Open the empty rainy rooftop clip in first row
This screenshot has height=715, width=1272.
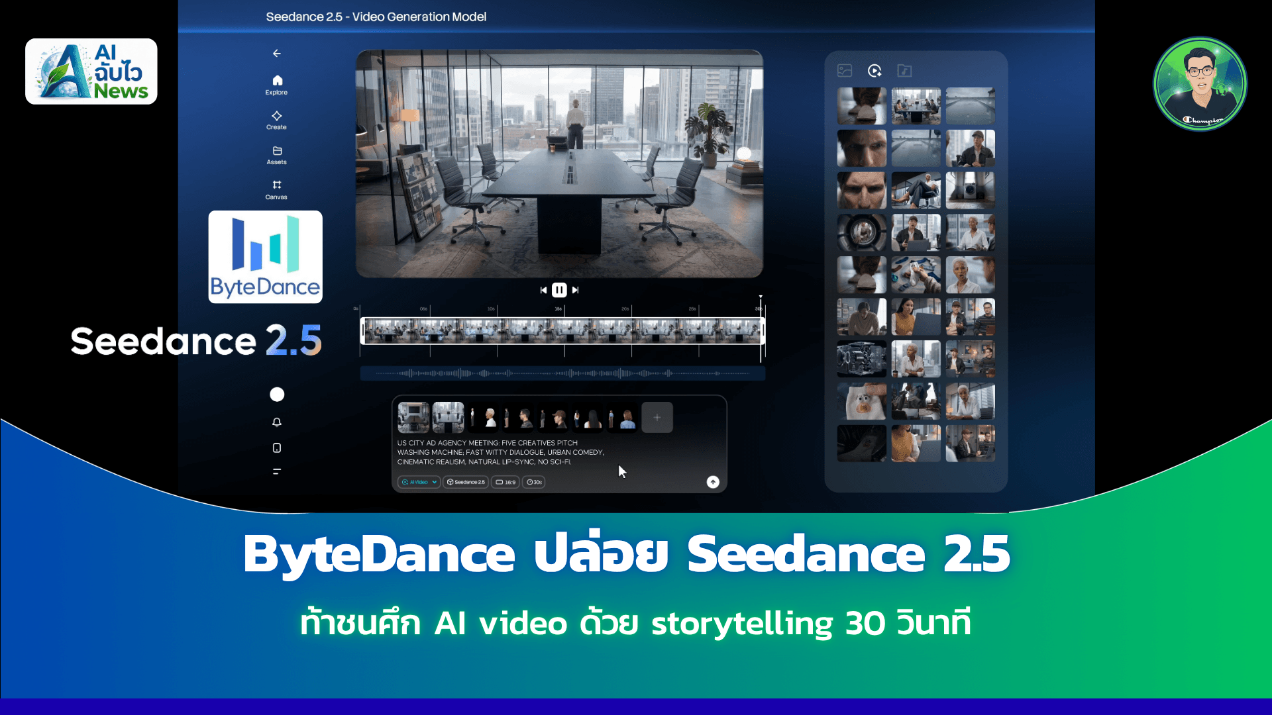[971, 106]
